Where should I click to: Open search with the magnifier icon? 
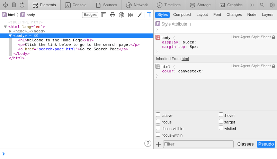coord(262,5)
